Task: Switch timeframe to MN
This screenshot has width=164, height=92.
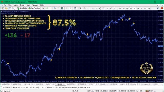Action: [x=149, y=8]
